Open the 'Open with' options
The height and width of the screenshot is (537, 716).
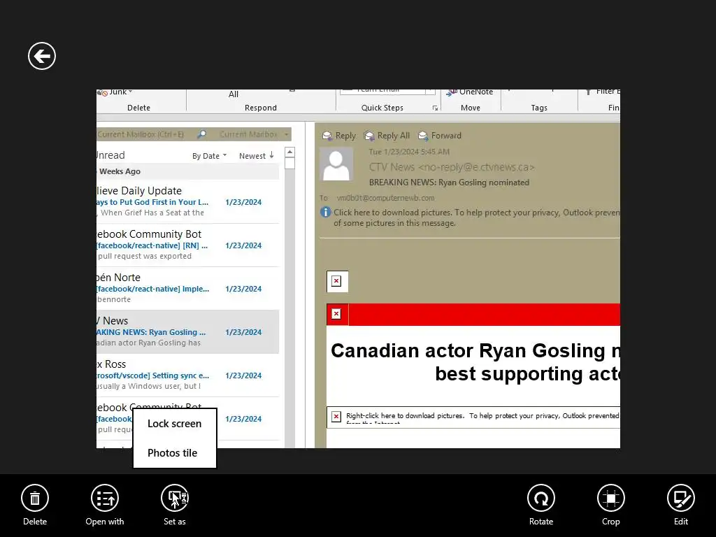[x=105, y=505]
